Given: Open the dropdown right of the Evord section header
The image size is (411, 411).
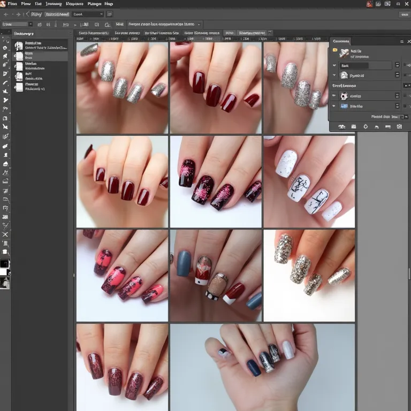Looking at the screenshot, I should (x=407, y=86).
